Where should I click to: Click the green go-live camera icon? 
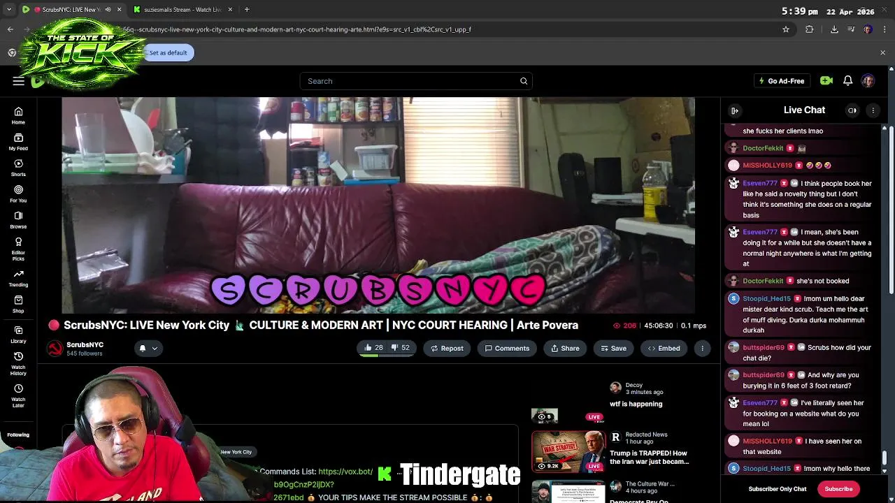tap(826, 81)
